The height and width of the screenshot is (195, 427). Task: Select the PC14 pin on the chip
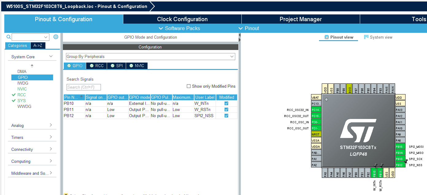pyautogui.click(x=316, y=110)
